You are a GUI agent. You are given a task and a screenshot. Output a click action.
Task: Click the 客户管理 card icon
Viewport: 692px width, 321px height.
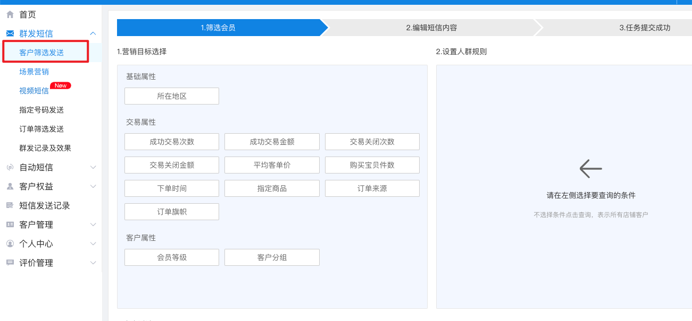click(10, 225)
